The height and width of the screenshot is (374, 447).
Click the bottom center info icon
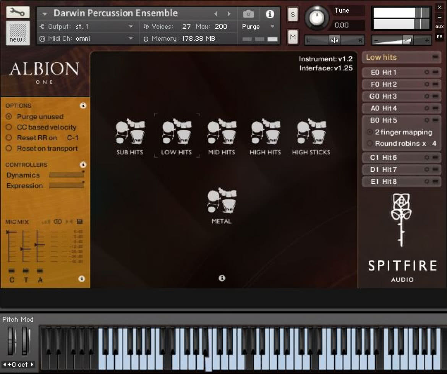pyautogui.click(x=222, y=278)
